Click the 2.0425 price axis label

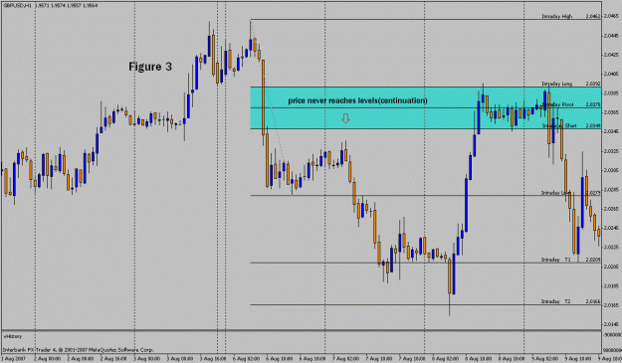611,55
